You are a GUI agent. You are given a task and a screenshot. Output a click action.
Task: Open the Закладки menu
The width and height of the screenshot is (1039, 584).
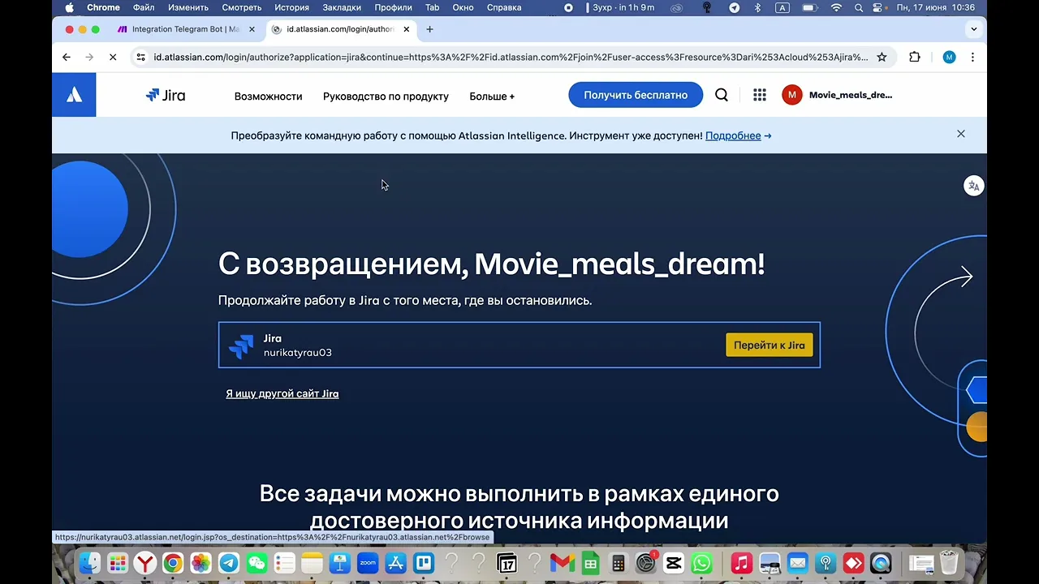[342, 7]
